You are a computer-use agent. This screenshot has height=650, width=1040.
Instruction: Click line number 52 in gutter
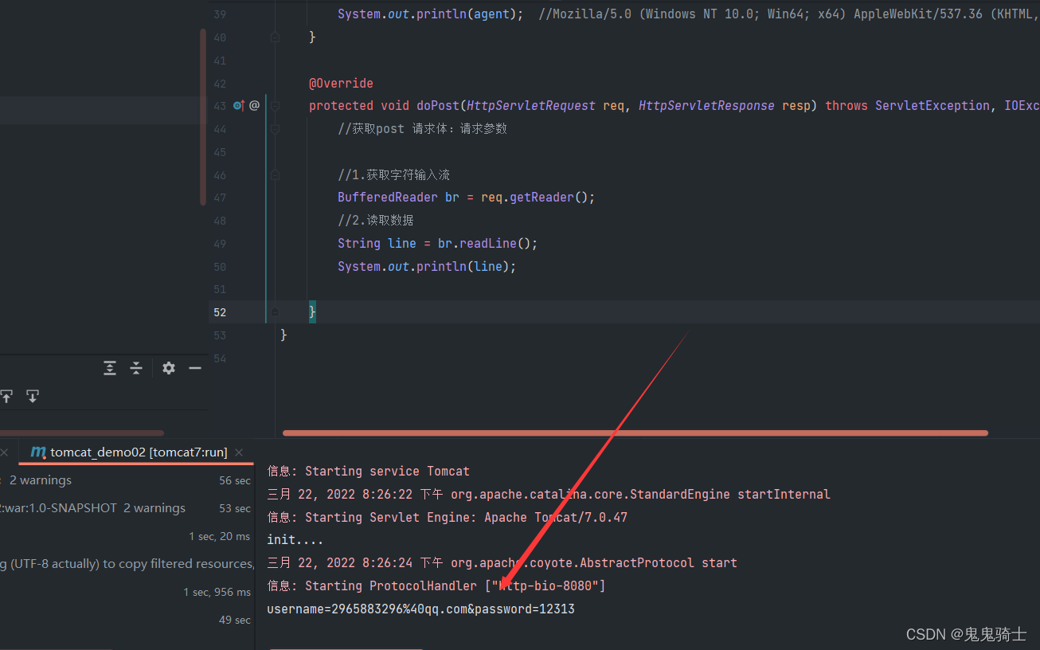click(220, 312)
